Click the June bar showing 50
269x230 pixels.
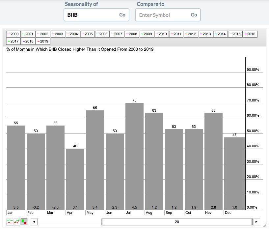tap(115, 172)
